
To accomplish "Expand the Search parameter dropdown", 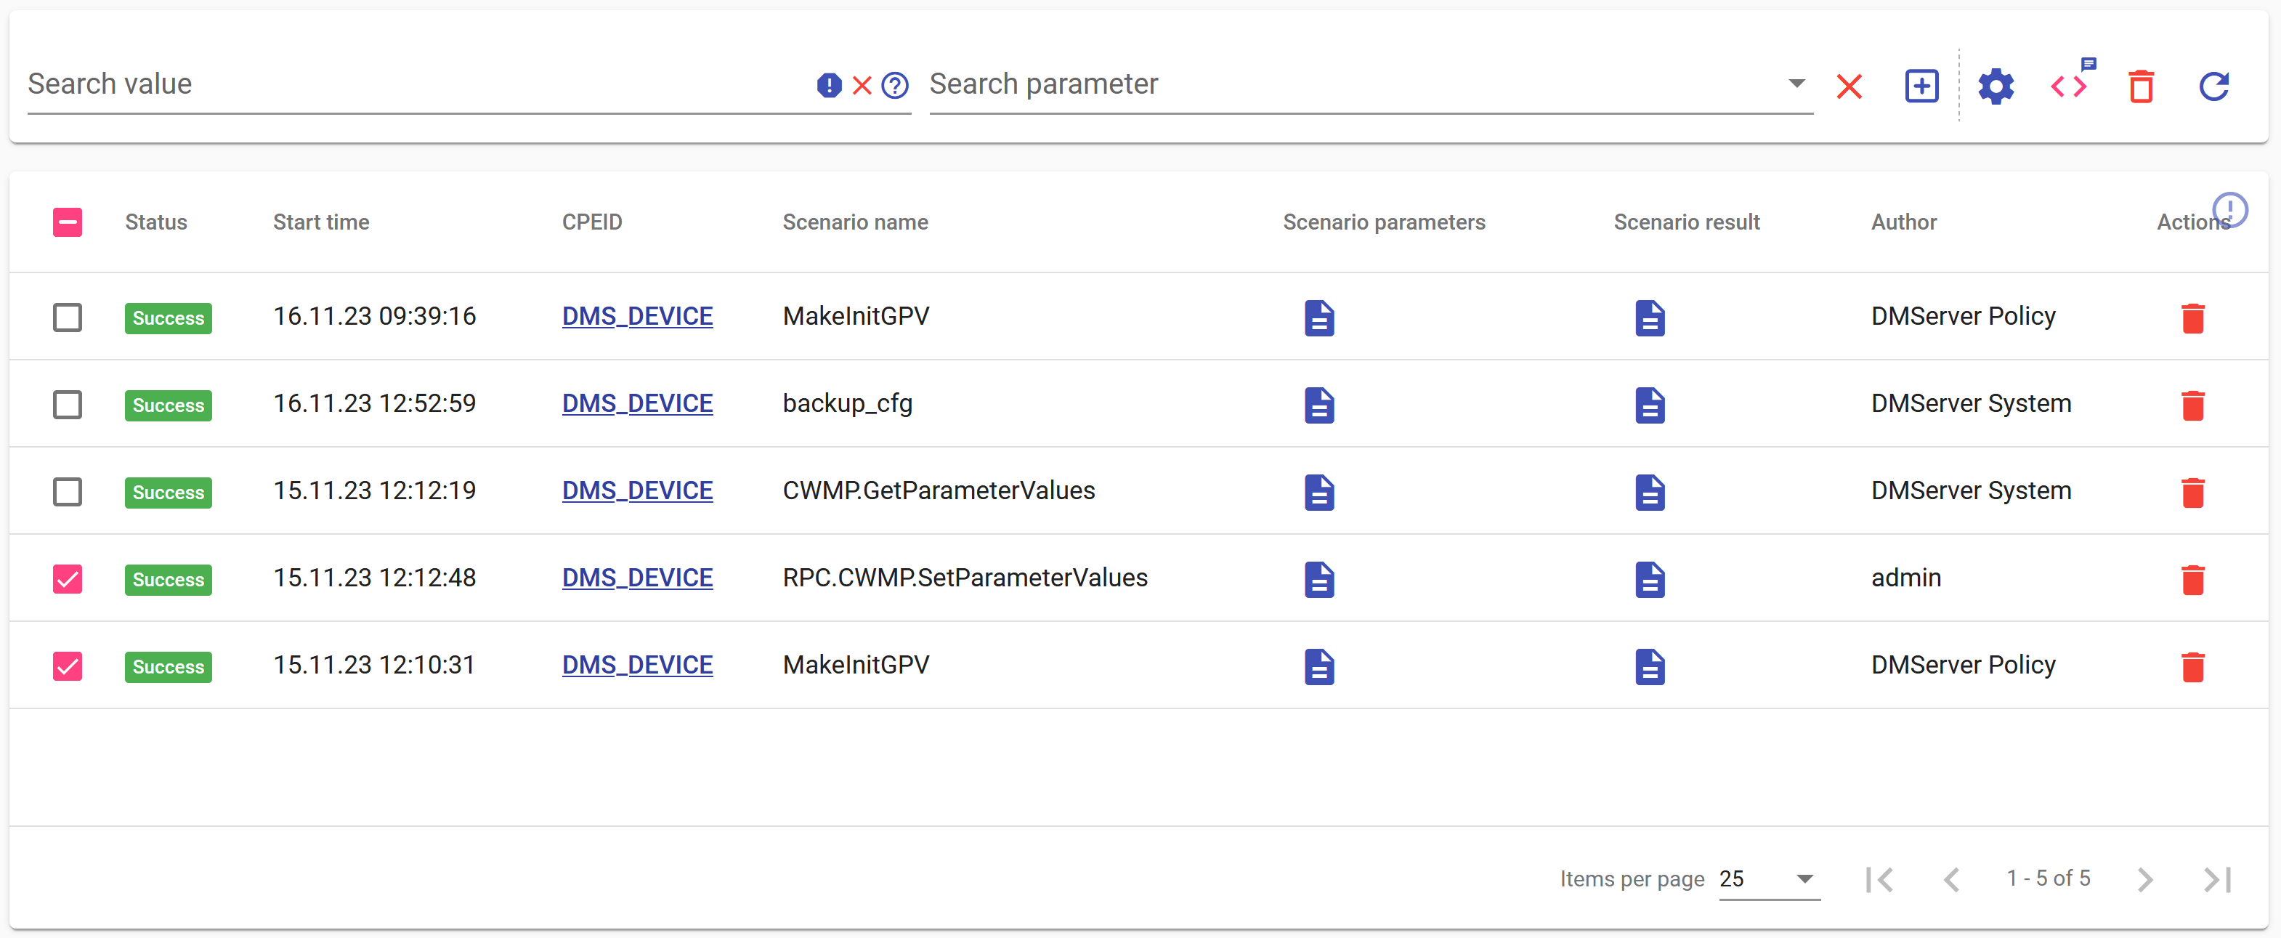I will pos(1796,84).
